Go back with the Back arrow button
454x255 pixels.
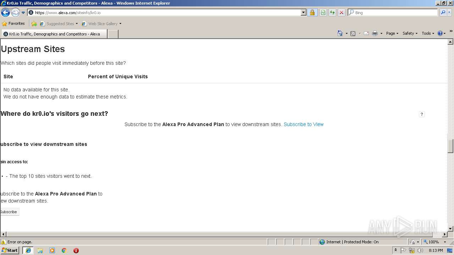[x=5, y=12]
